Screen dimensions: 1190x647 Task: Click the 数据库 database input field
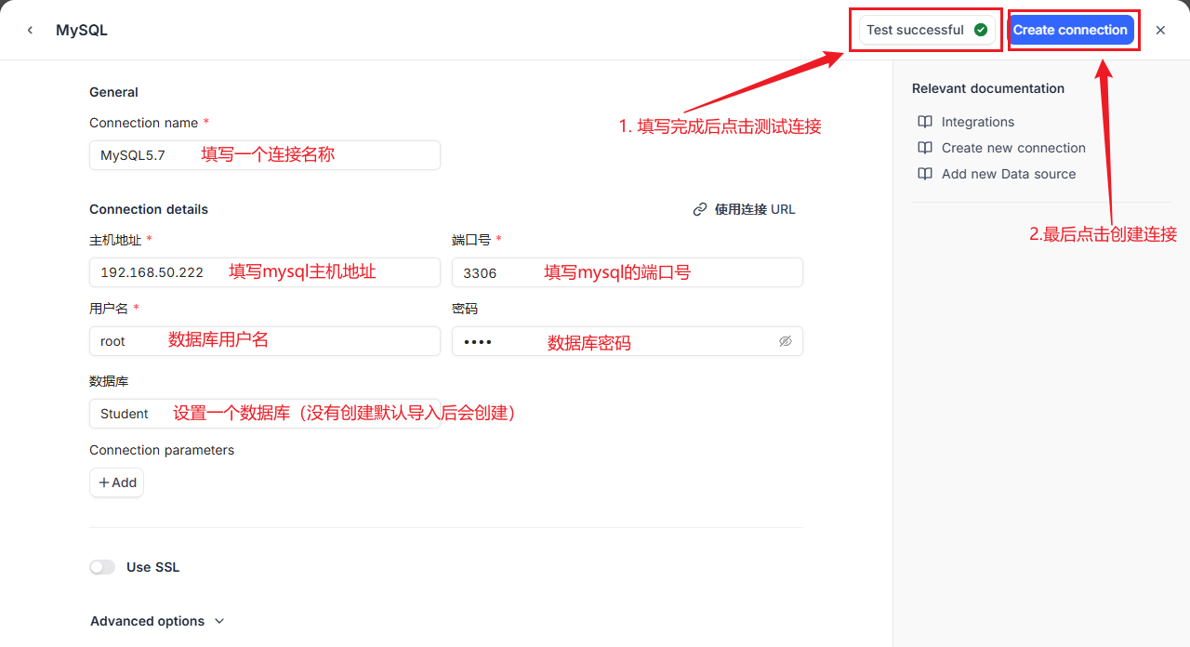(265, 414)
